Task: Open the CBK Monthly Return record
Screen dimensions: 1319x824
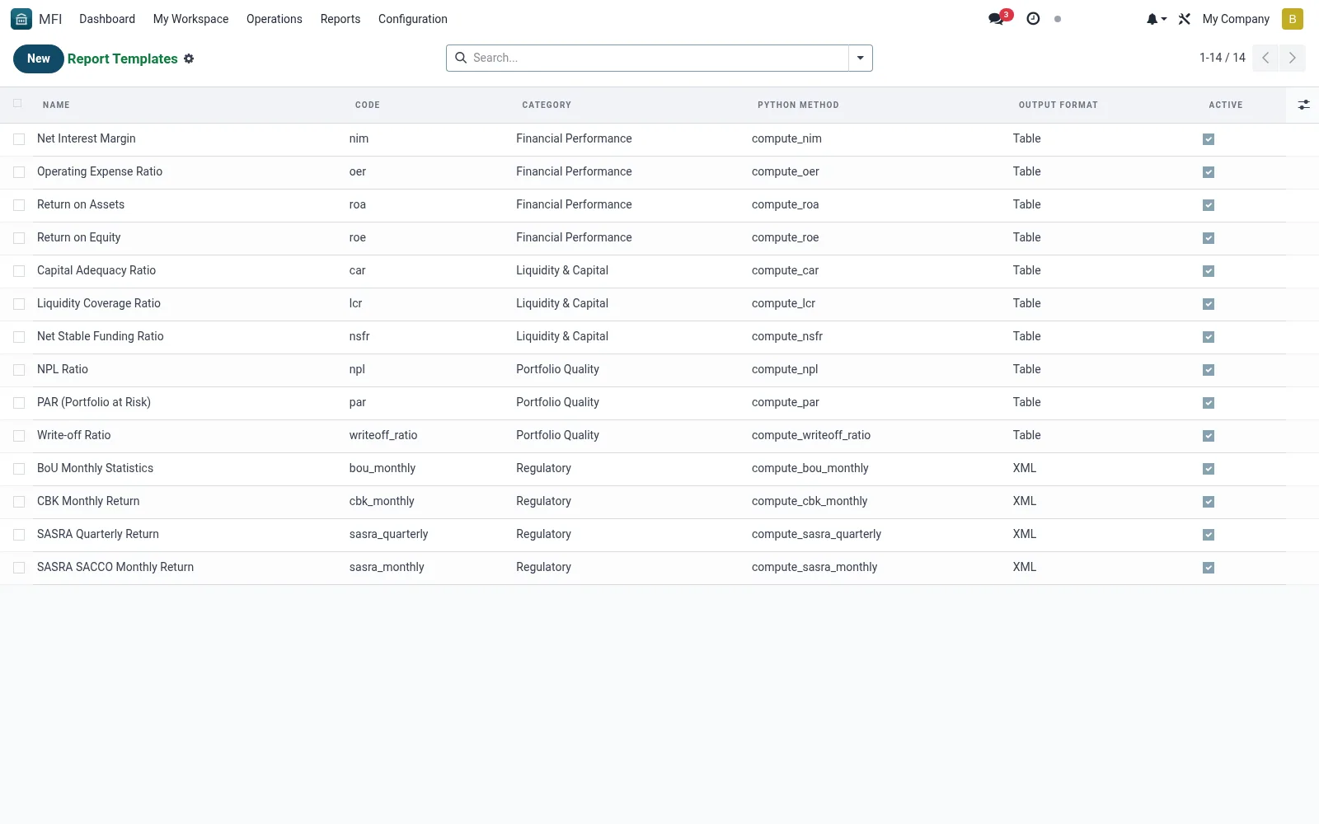Action: pyautogui.click(x=88, y=501)
